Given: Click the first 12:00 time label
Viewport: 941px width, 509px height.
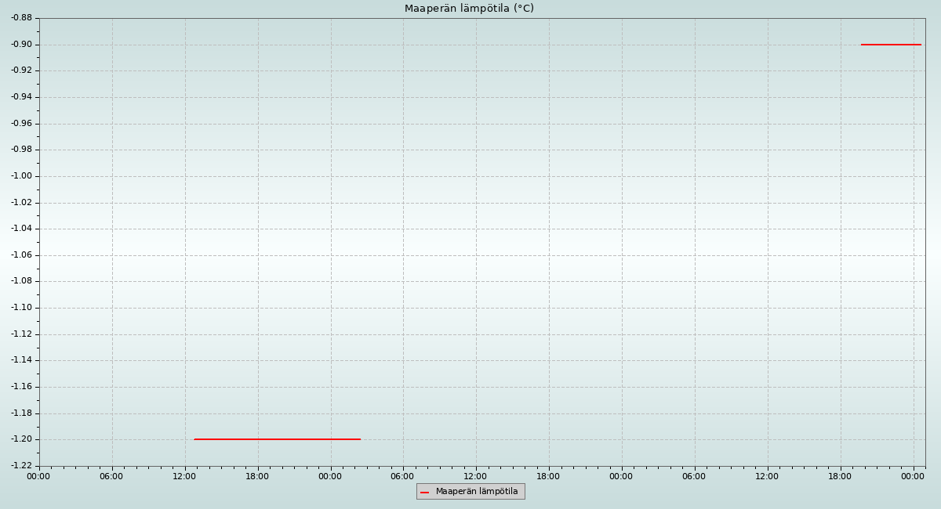Looking at the screenshot, I should (184, 476).
